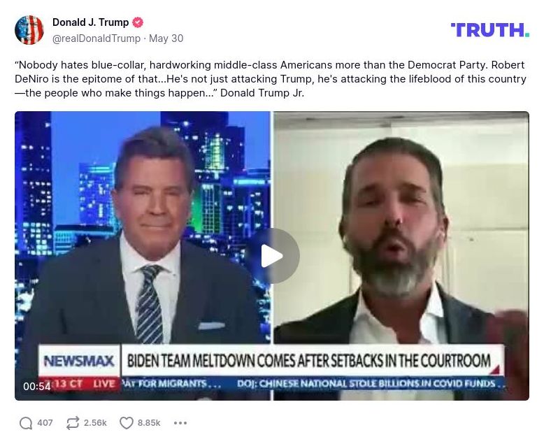Click the ReTruth arrows icon
This screenshot has width=544, height=444.
tap(73, 423)
